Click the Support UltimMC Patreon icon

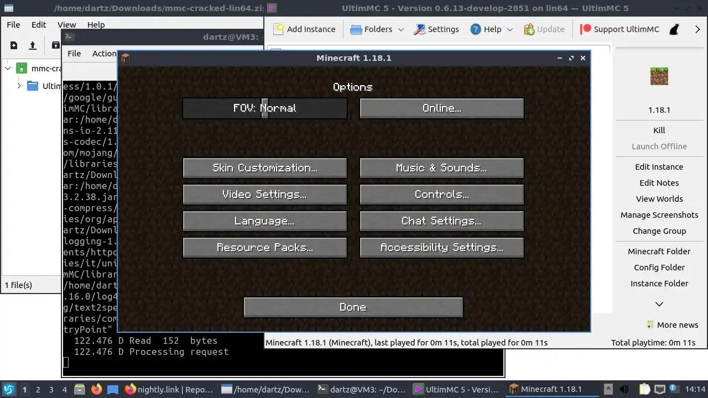pos(585,29)
